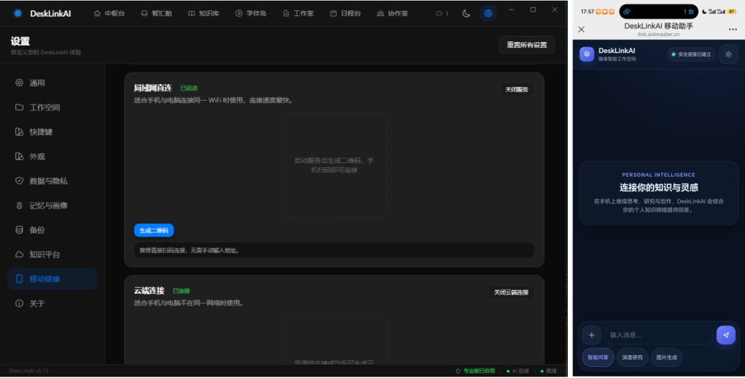Click the link icon in phone status pill
Image resolution: width=745 pixels, height=378 pixels.
coord(626,12)
